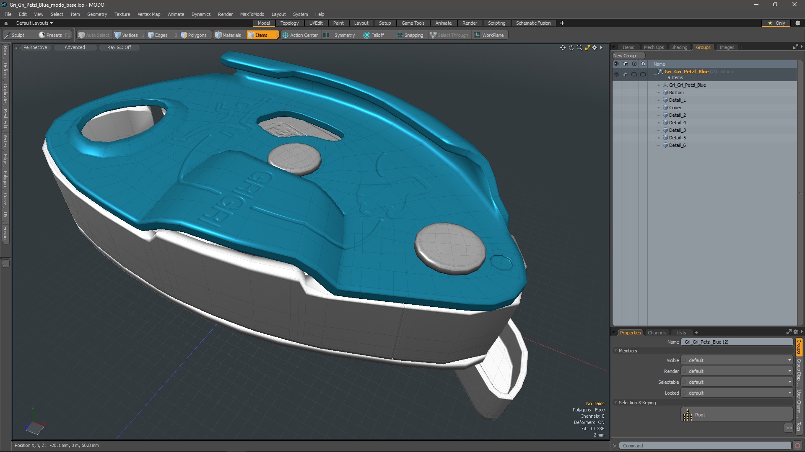Click the mesh icon beside Cover item

tap(665, 108)
